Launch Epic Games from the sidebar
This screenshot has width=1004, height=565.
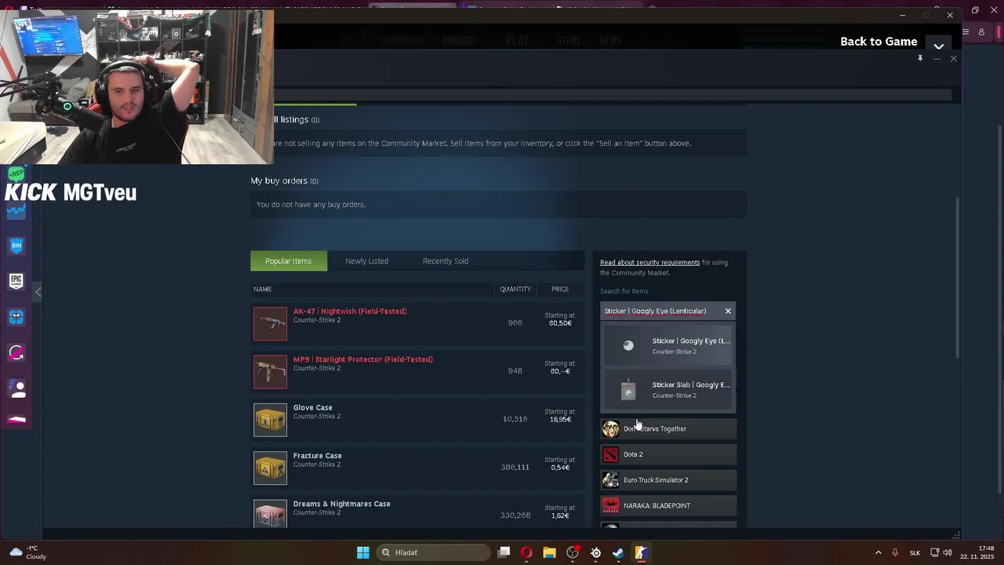(x=16, y=281)
